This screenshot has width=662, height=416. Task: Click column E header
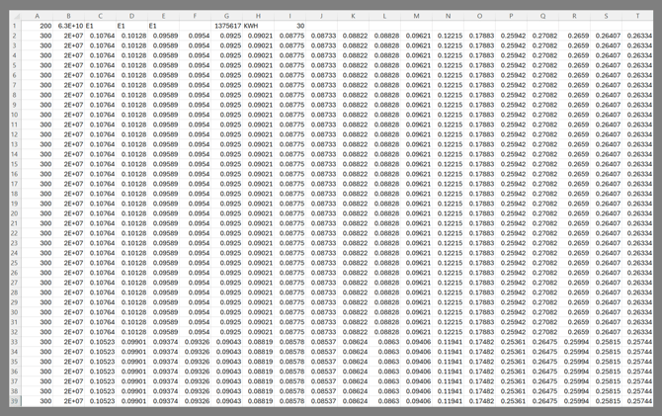coord(163,16)
